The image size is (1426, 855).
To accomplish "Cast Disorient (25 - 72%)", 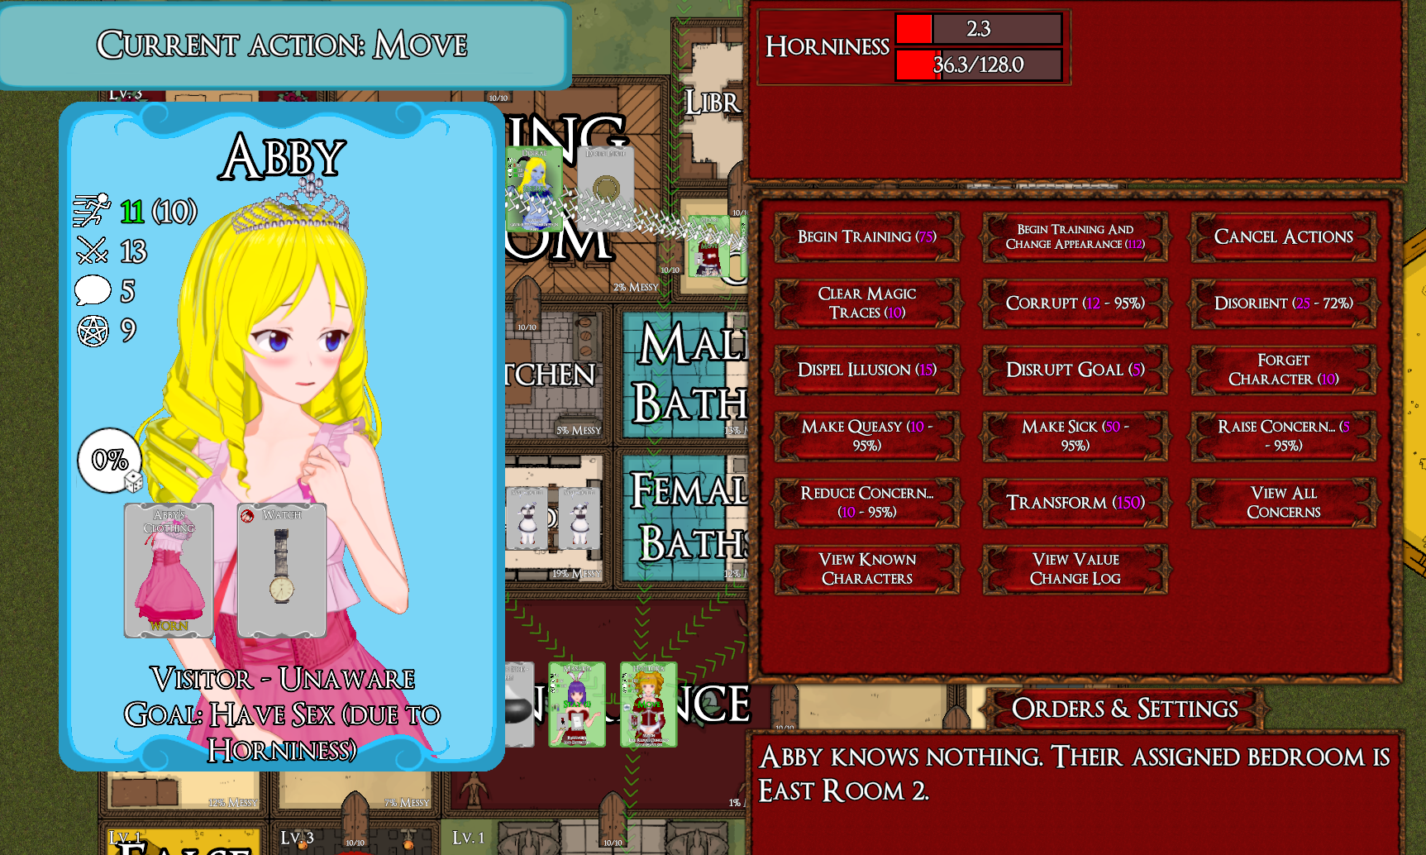I will coord(1283,303).
